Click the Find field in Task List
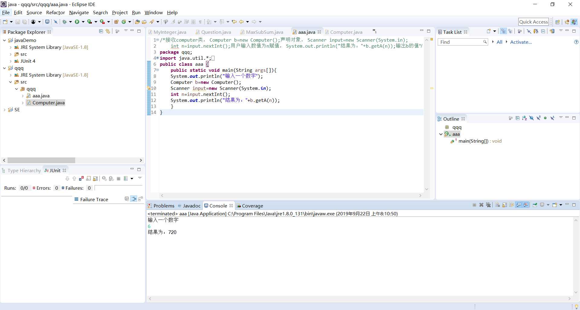The width and height of the screenshot is (580, 310). 463,42
